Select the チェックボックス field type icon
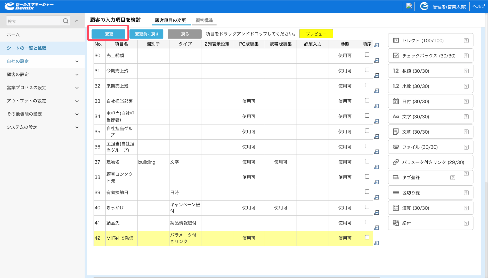 pos(396,56)
